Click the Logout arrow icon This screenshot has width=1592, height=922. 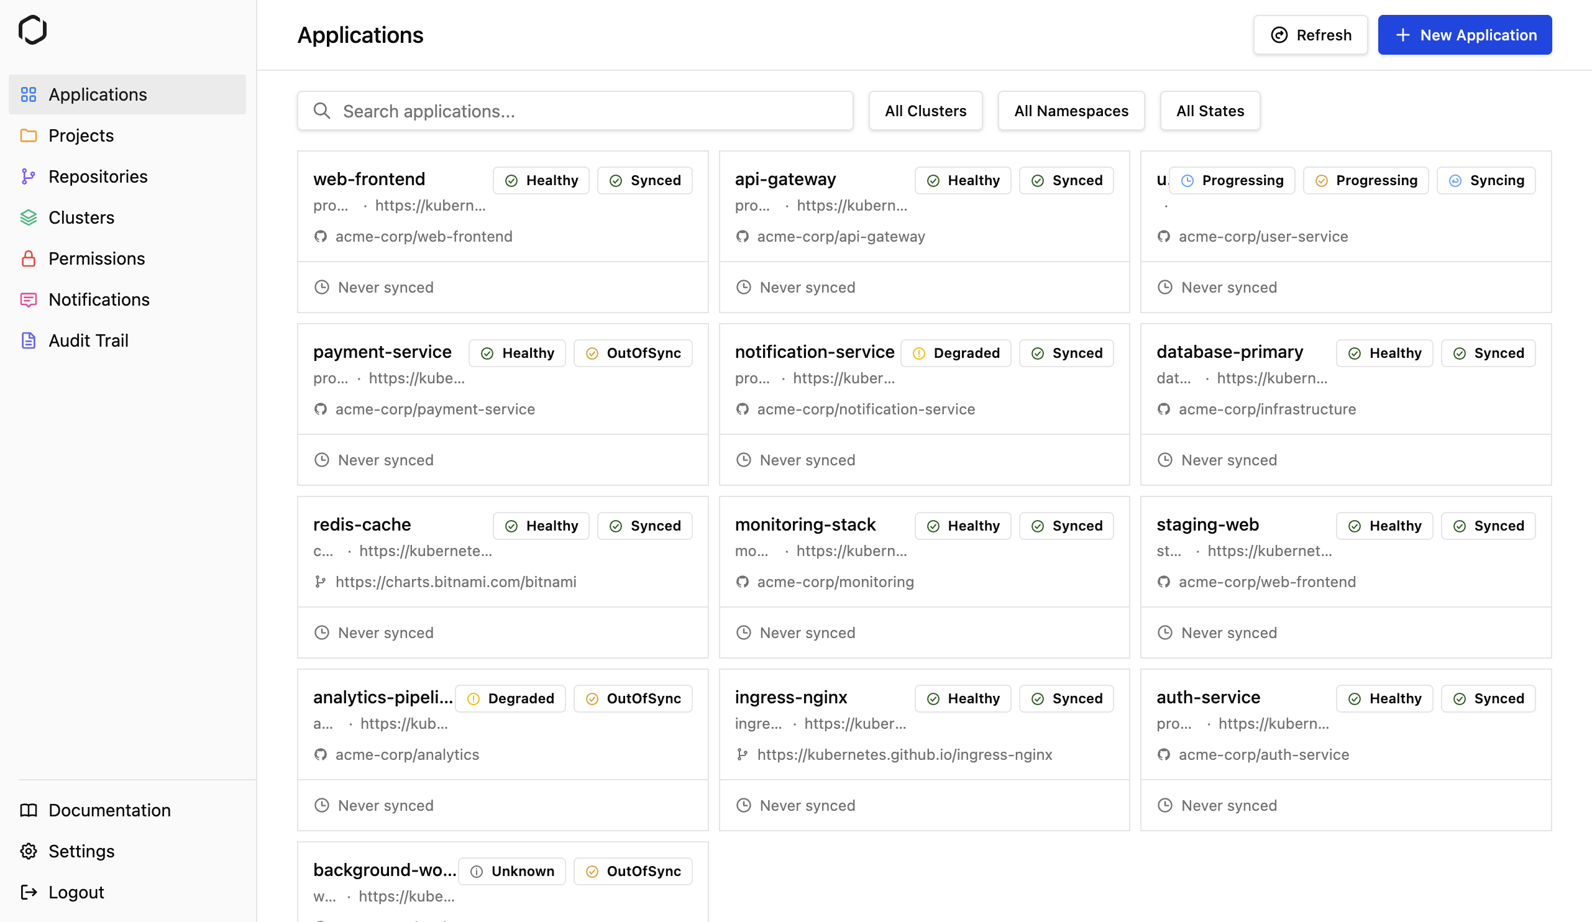click(29, 892)
